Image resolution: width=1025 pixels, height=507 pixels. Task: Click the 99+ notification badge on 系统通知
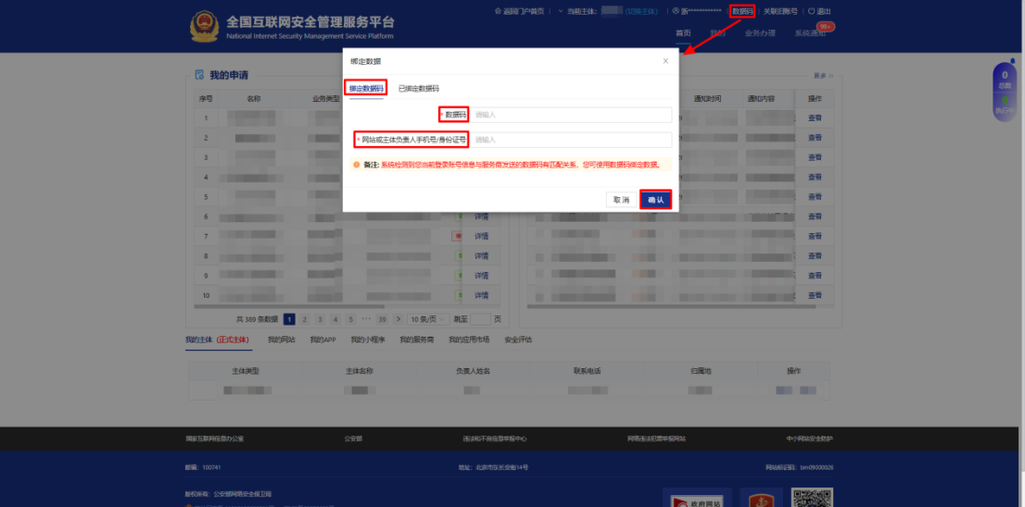826,26
